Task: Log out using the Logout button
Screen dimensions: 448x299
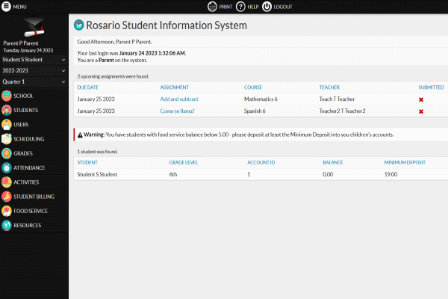Action: (x=276, y=6)
